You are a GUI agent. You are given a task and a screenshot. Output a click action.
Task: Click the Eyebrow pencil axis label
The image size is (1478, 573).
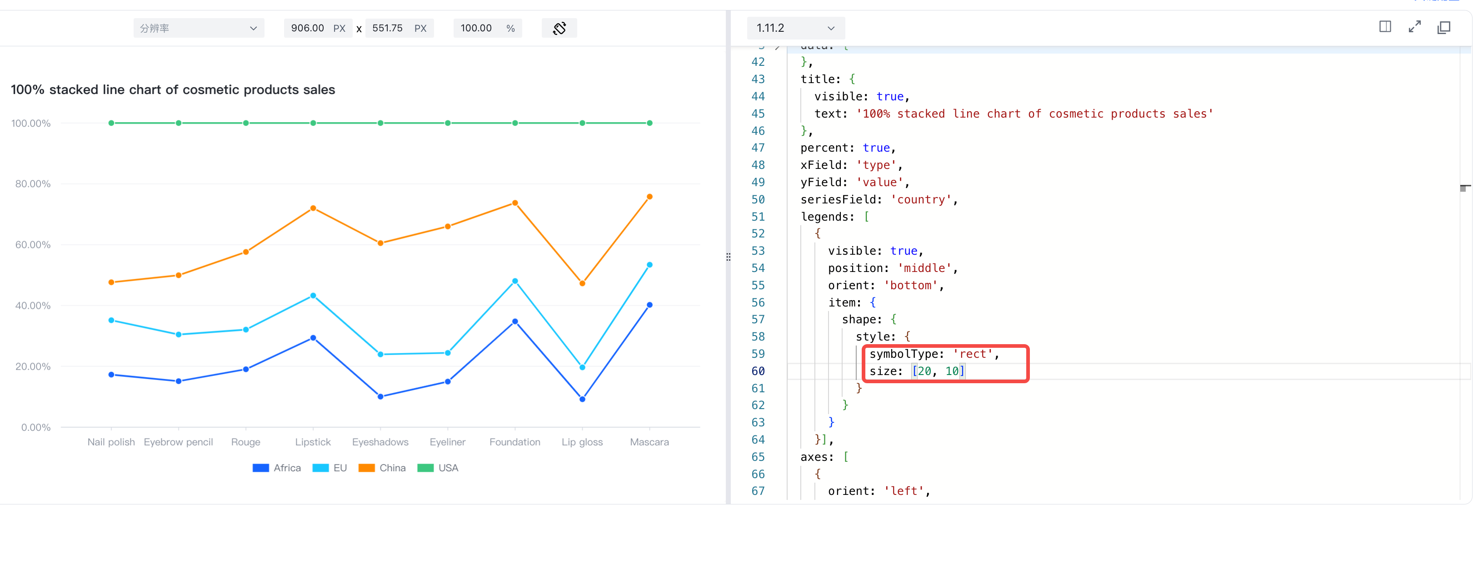pyautogui.click(x=179, y=442)
